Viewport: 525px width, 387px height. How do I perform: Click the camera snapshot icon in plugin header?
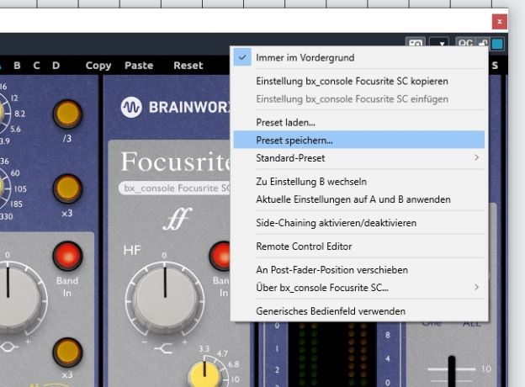(416, 44)
